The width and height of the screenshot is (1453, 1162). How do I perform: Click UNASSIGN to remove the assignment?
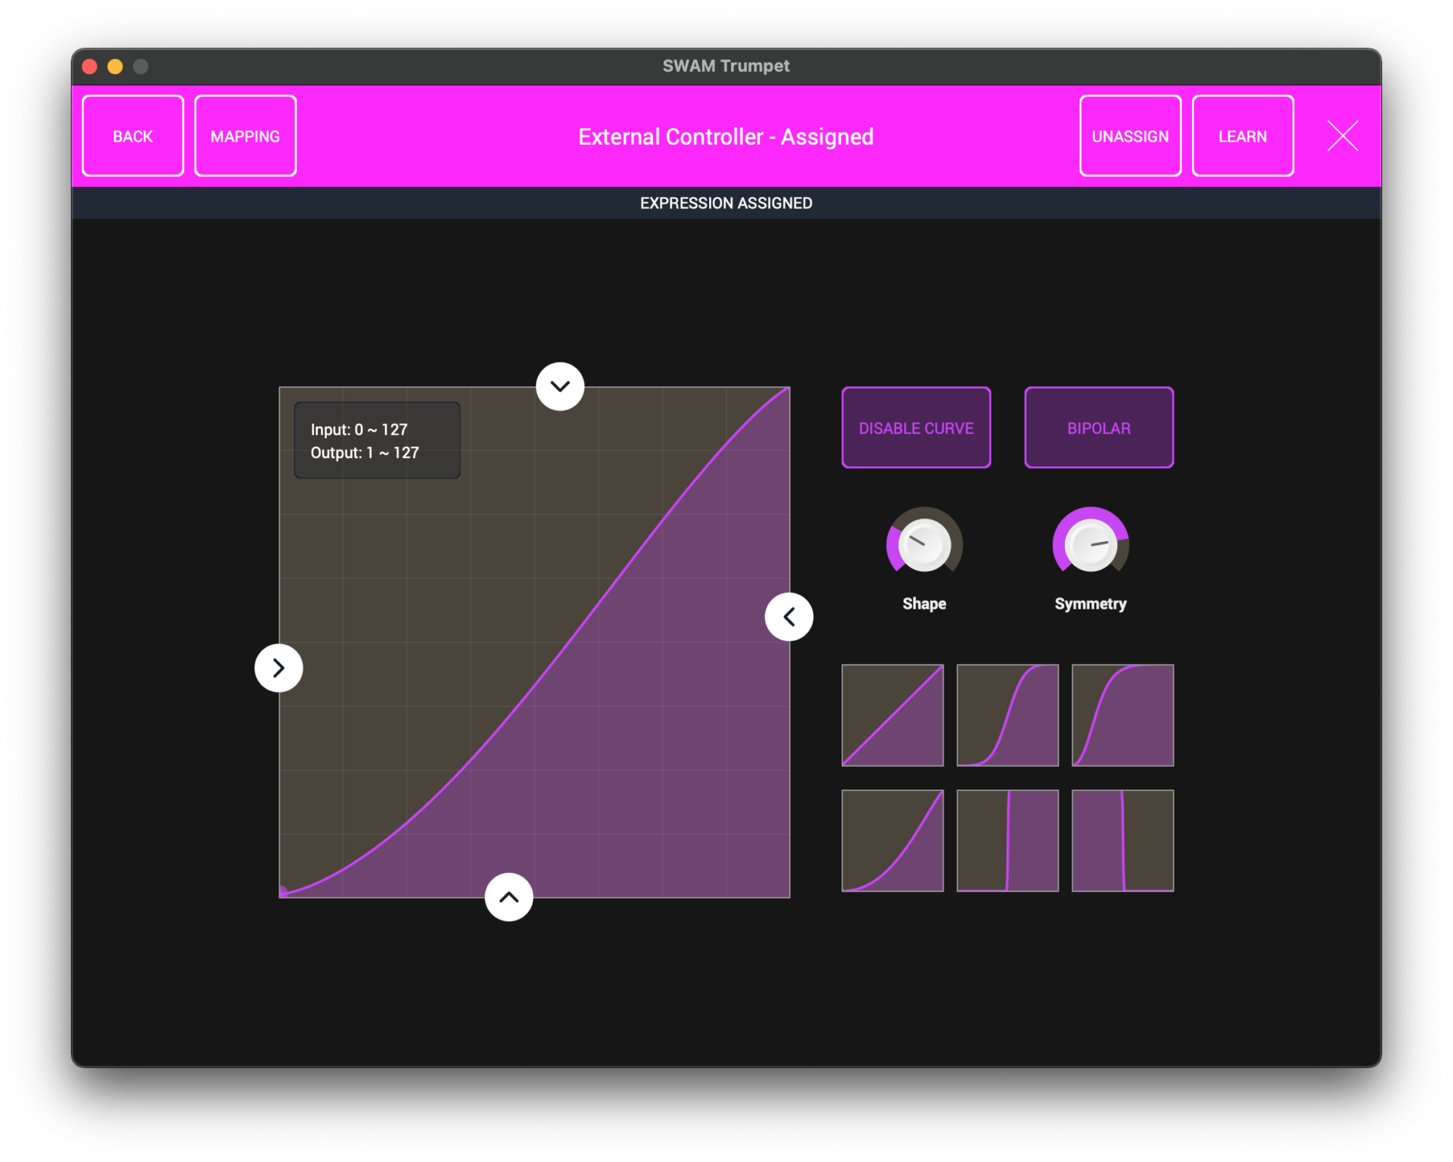pyautogui.click(x=1130, y=136)
